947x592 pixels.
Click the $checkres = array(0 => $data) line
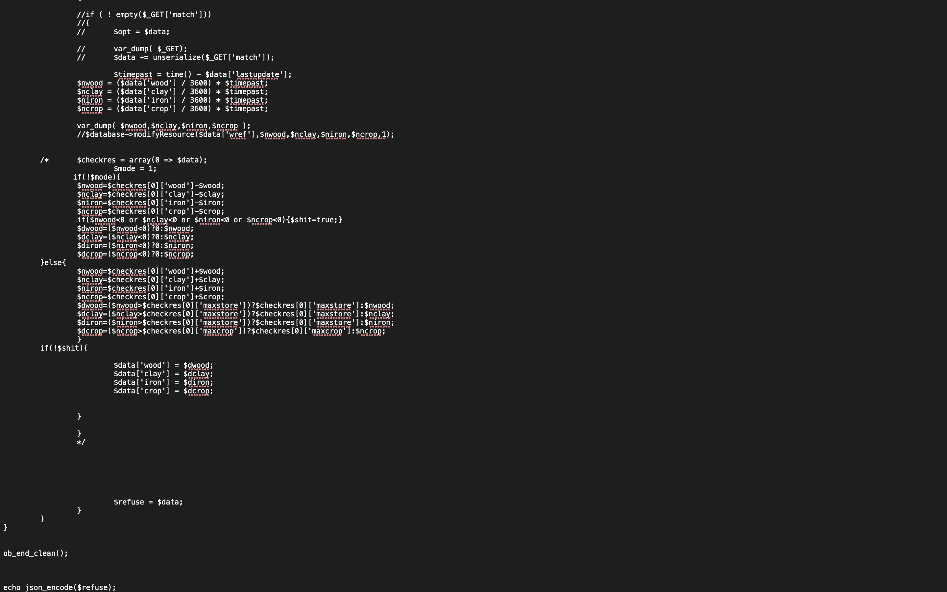tap(142, 160)
